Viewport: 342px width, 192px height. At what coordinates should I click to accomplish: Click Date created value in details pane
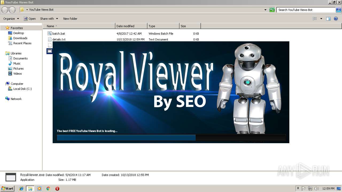(x=135, y=175)
